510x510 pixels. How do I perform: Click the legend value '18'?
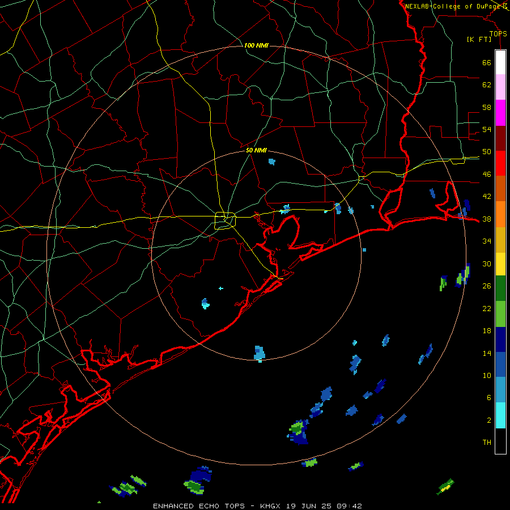(487, 331)
